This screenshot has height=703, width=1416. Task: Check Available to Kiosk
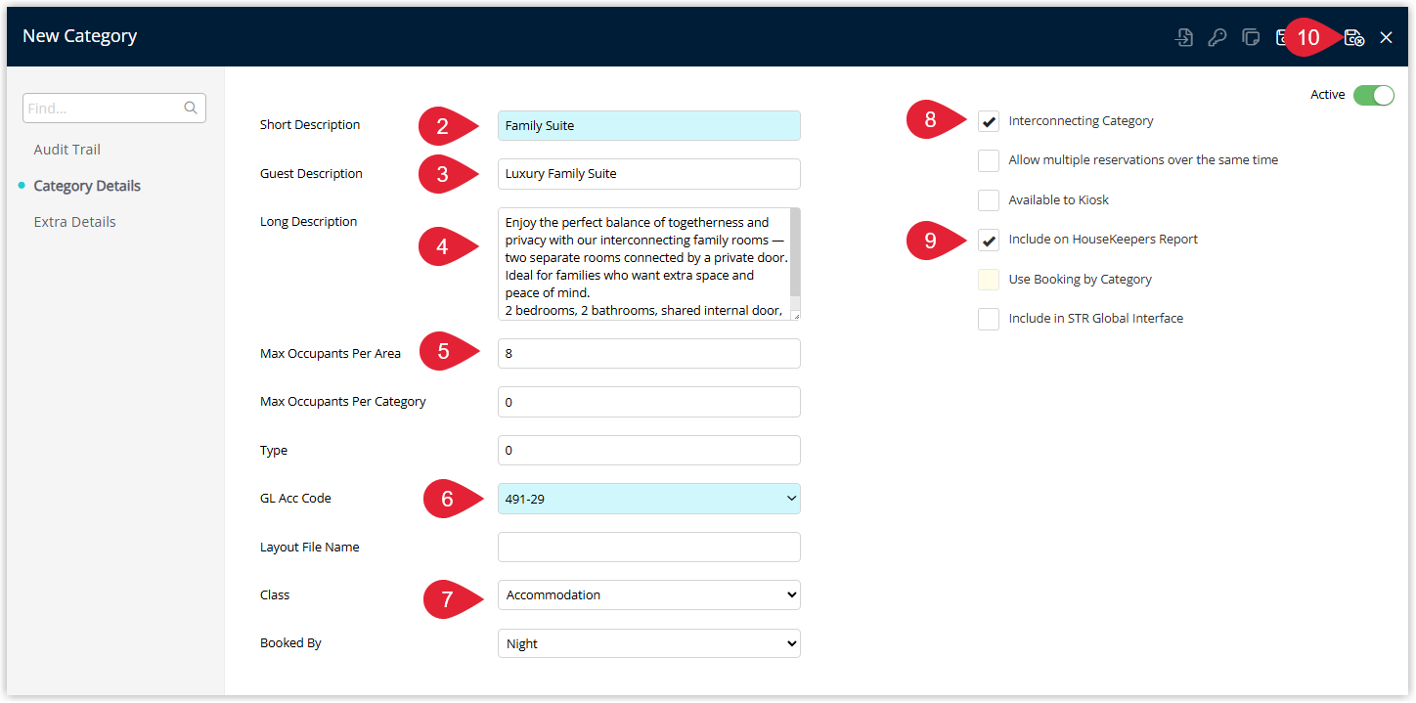[989, 199]
